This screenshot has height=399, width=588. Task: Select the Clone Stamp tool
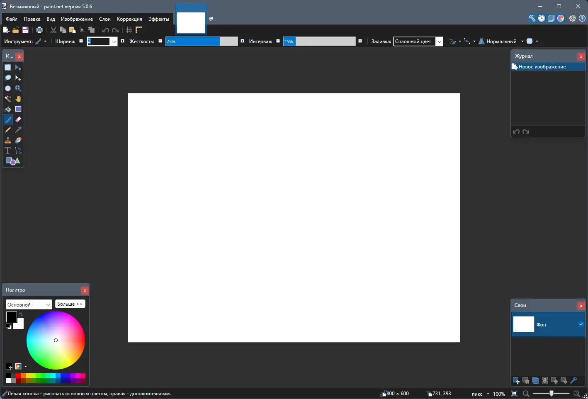7,140
